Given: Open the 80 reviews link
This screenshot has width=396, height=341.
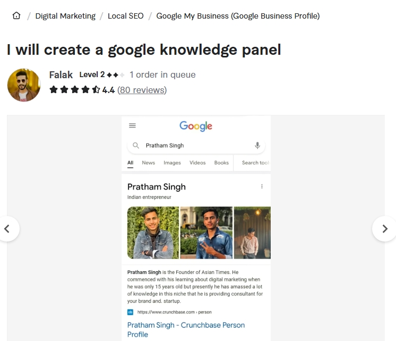Looking at the screenshot, I should pos(142,90).
